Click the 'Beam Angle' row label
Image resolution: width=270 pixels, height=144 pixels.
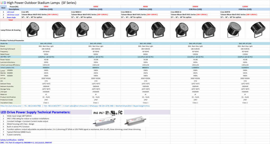(x=11, y=17)
